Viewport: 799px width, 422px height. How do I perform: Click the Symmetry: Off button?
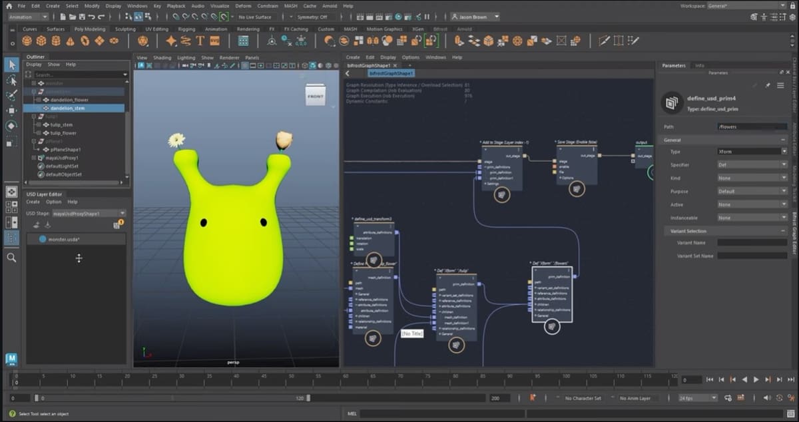point(312,17)
